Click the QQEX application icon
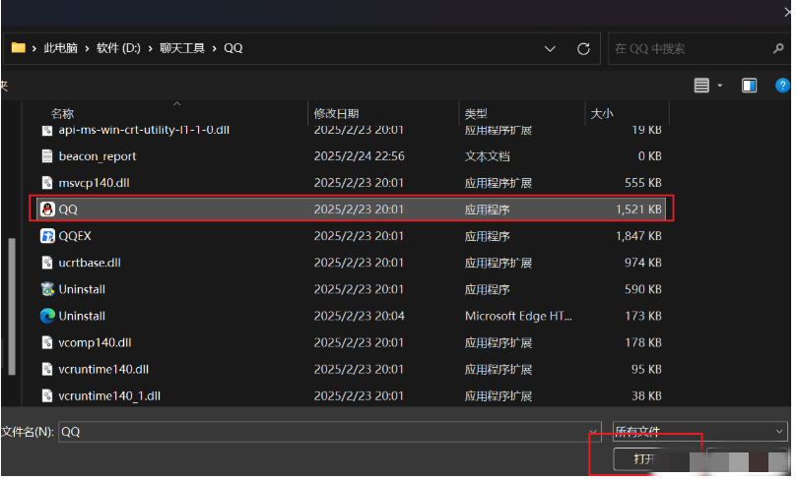 (47, 236)
